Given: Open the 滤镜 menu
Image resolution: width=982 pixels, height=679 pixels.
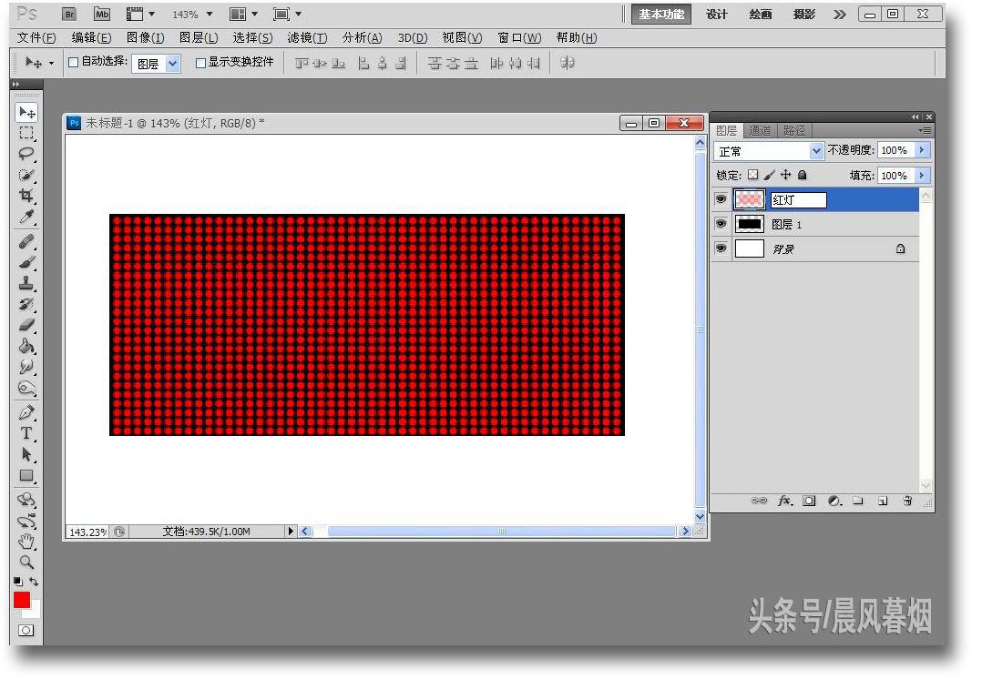Looking at the screenshot, I should pos(307,37).
